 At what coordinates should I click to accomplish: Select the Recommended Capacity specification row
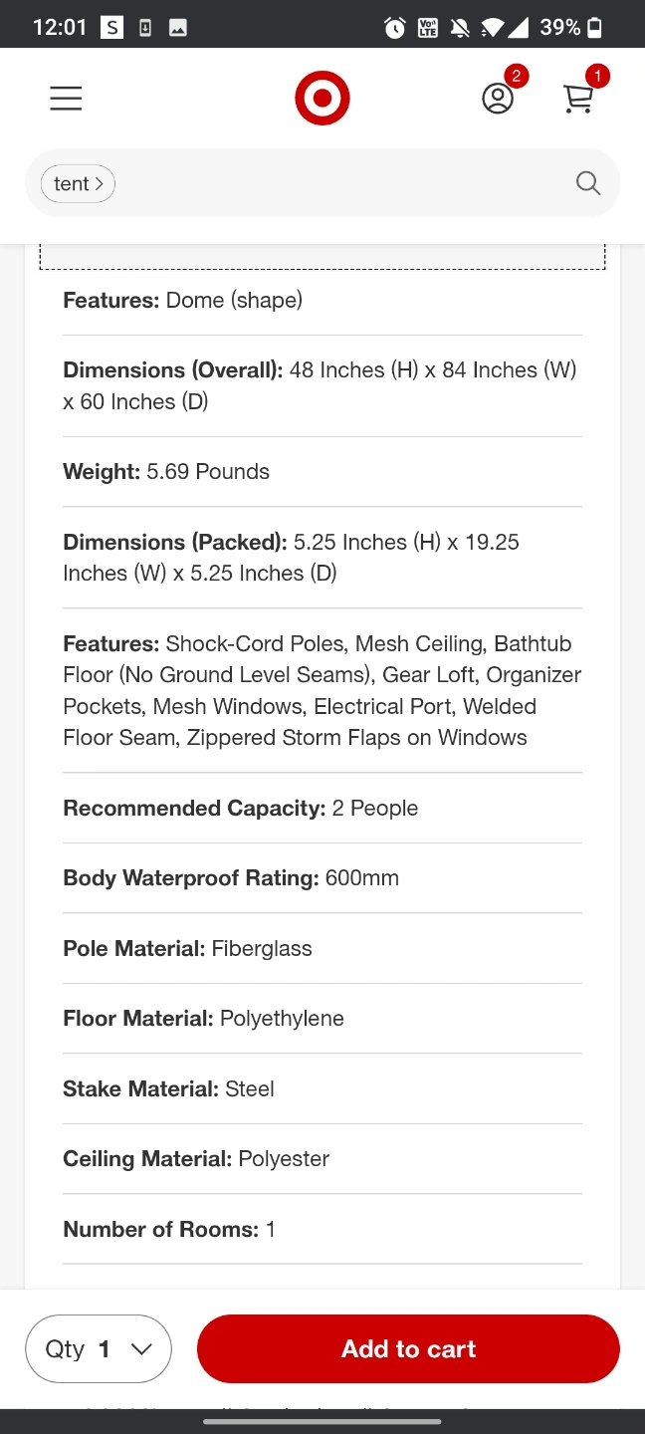click(x=322, y=808)
